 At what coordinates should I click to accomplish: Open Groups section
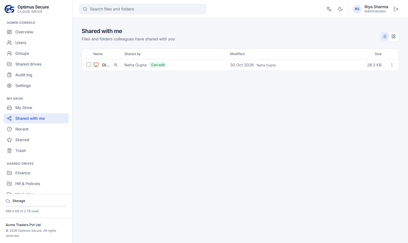[x=36, y=53]
